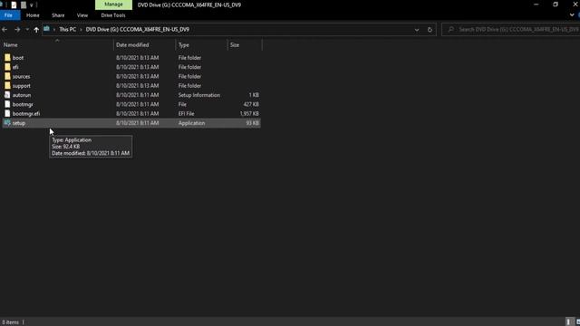Sort by Type column header
The height and width of the screenshot is (326, 580).
click(x=184, y=44)
